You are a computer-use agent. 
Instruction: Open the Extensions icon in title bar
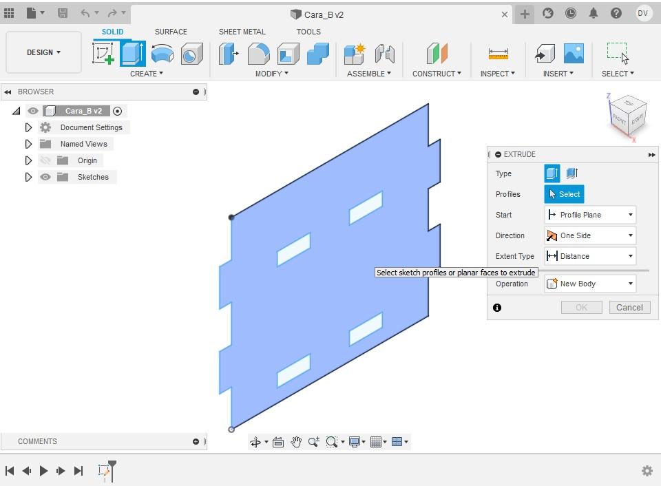[547, 14]
